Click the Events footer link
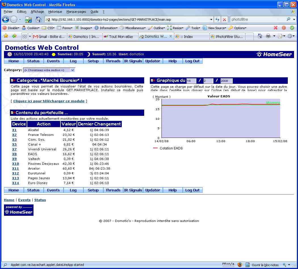The image size is (298, 269). click(x=24, y=200)
